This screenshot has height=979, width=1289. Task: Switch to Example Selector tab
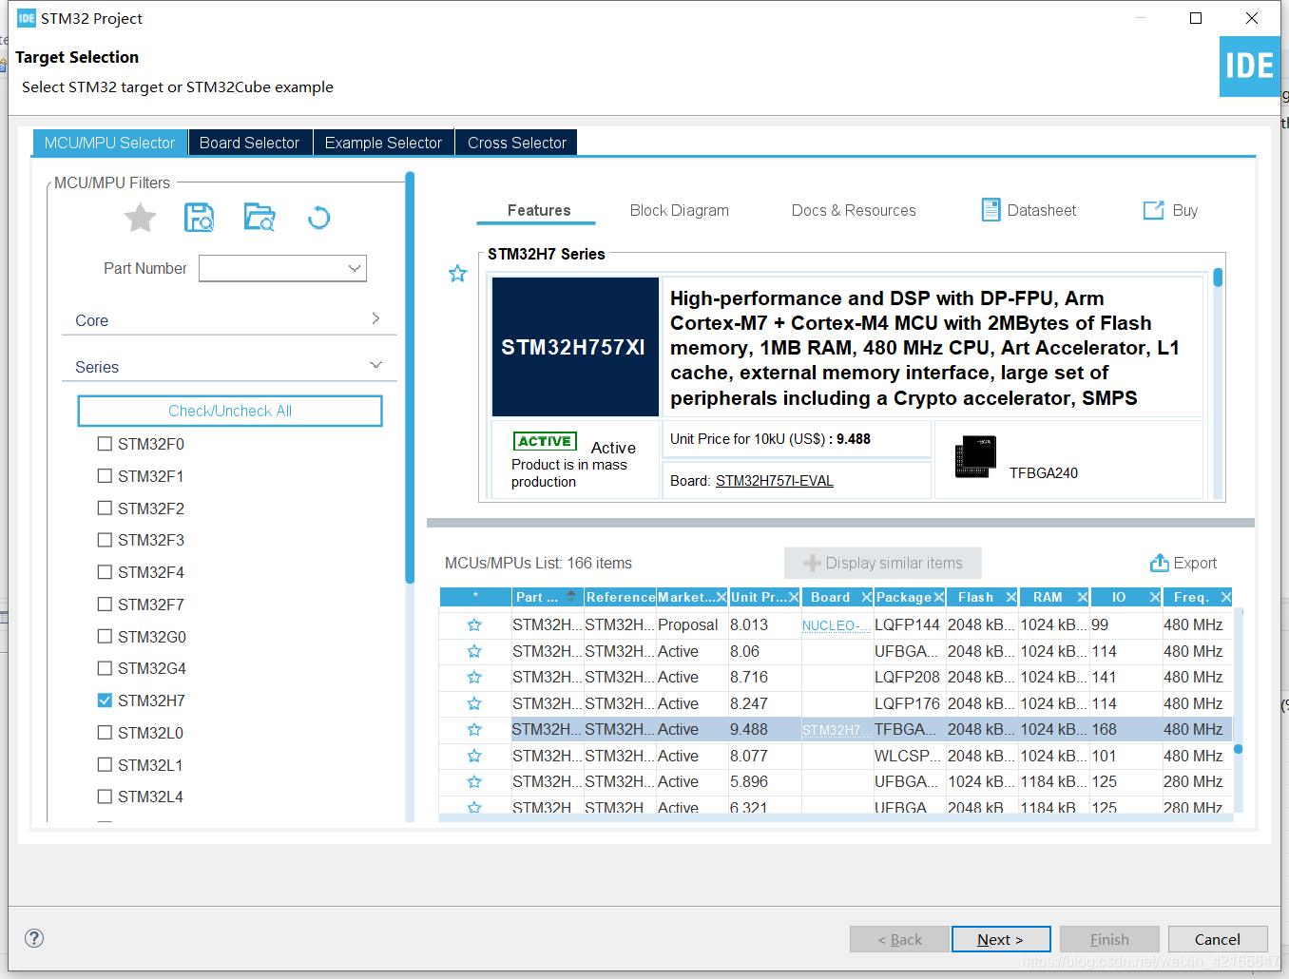pyautogui.click(x=383, y=143)
